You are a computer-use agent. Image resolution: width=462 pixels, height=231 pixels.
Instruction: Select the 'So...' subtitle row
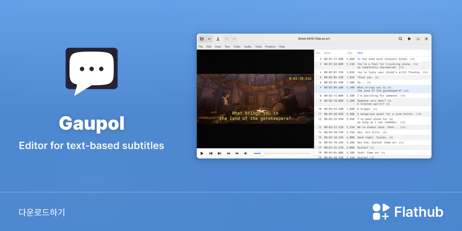(373, 82)
